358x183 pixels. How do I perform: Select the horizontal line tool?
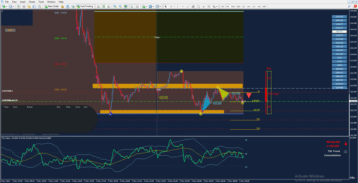183,6
